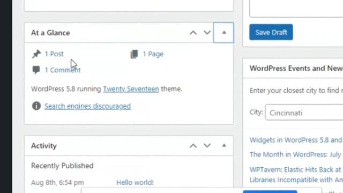Click the pin icon beside 1 Post

point(36,54)
